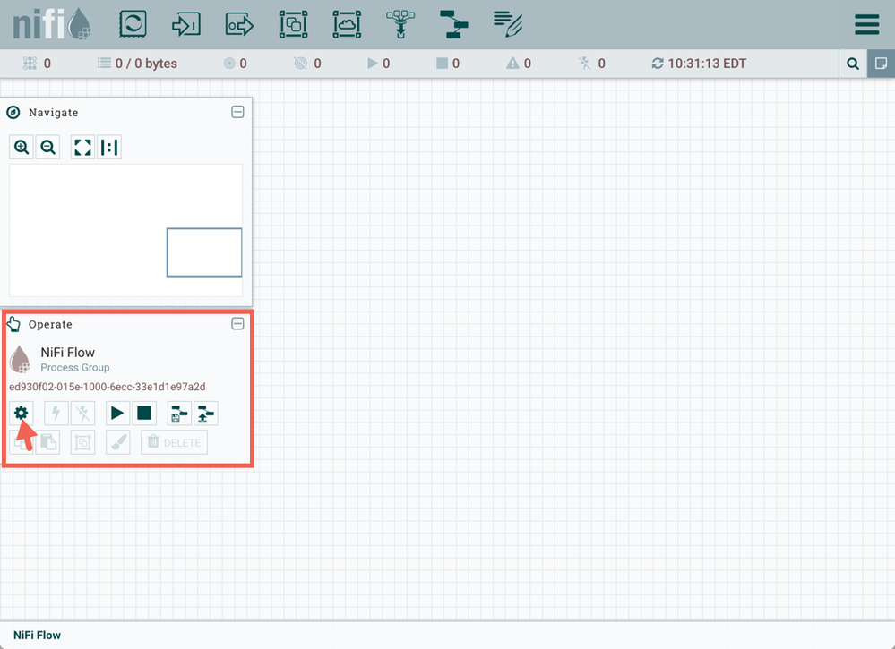
Task: Open the configuration gear in Operate palette
Action: [21, 413]
